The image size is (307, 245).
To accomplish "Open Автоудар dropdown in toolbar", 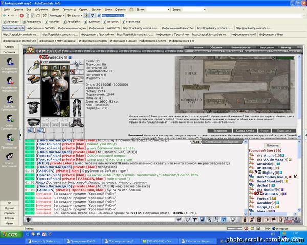I will point(57,15).
